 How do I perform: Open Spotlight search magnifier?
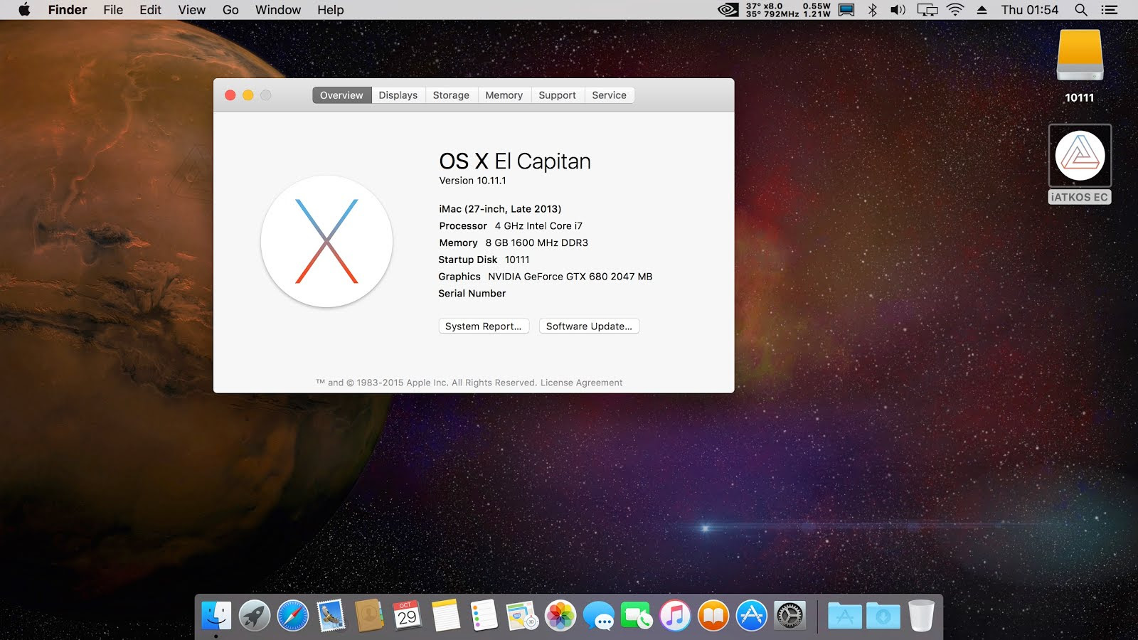tap(1081, 10)
